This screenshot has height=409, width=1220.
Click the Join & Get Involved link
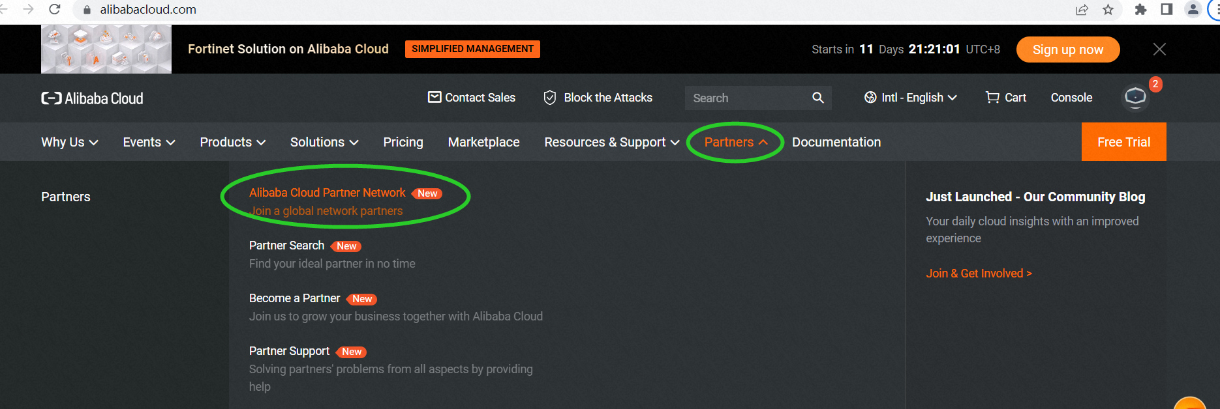tap(979, 274)
